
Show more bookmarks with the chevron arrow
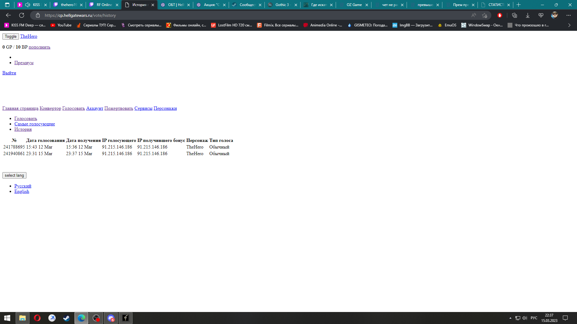[569, 25]
